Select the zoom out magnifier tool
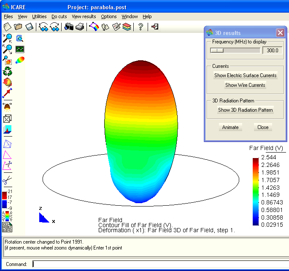Screen dimensions: 289x271 [x=7, y=49]
